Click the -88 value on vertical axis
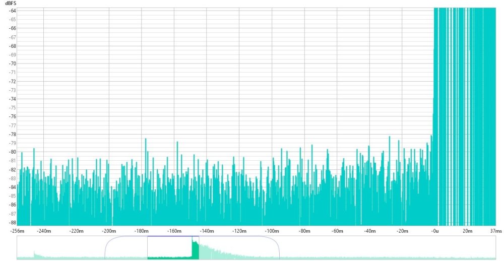This screenshot has height=261, width=504. pos(12,222)
